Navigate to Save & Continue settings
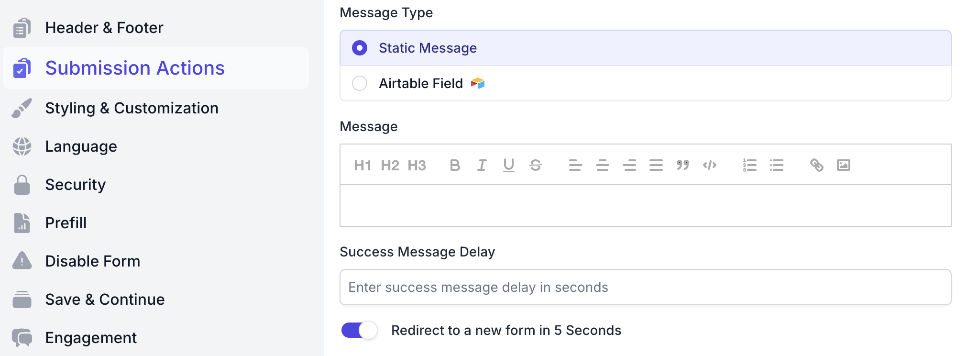The width and height of the screenshot is (967, 356). click(105, 300)
